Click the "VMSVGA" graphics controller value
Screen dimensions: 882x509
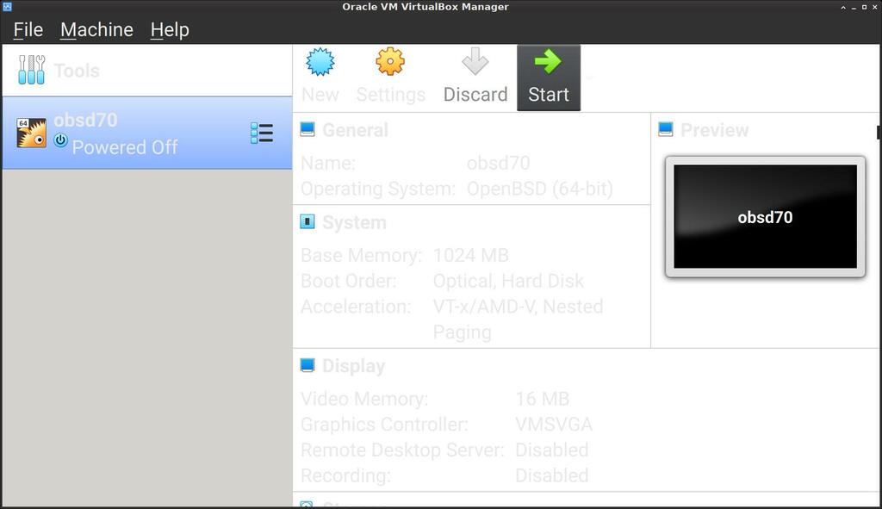click(554, 425)
